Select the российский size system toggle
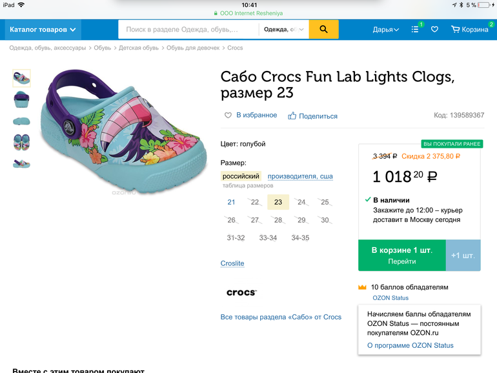 [x=241, y=176]
